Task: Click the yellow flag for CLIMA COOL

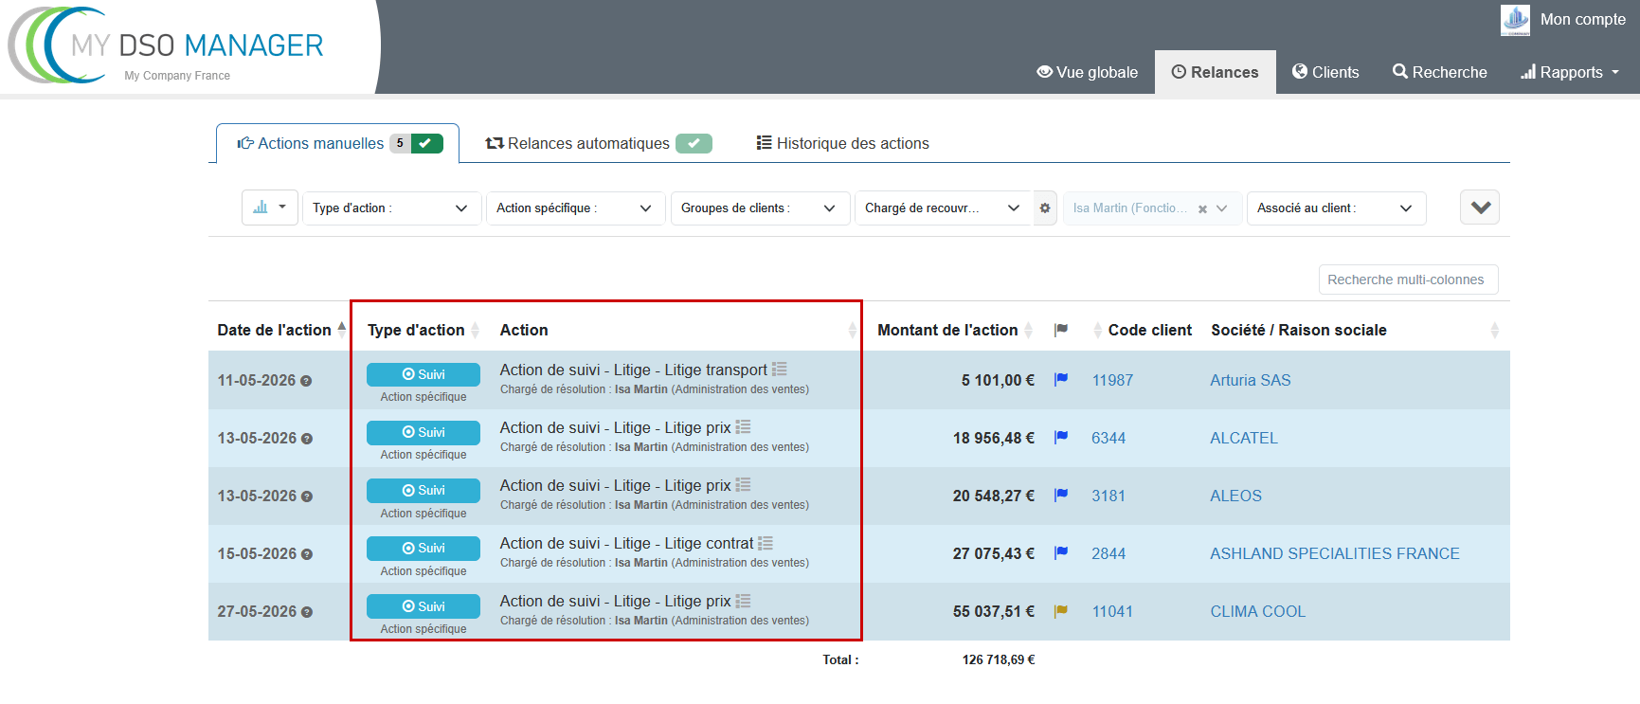Action: click(x=1061, y=611)
